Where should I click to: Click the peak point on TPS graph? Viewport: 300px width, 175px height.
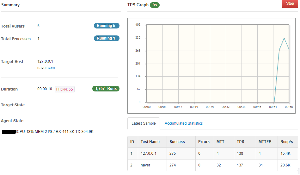[284, 38]
